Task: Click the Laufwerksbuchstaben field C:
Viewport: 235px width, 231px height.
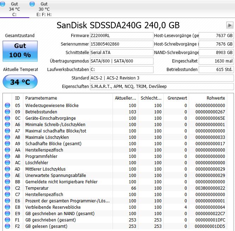Action: pos(121,70)
